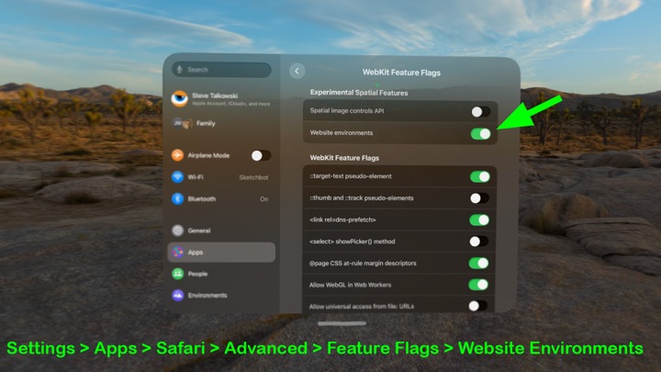This screenshot has height=372, width=661.
Task: Enable ::thumb and ::track pseudo-elements
Action: (479, 198)
